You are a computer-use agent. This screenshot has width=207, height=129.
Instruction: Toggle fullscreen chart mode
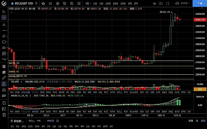coord(168,3)
